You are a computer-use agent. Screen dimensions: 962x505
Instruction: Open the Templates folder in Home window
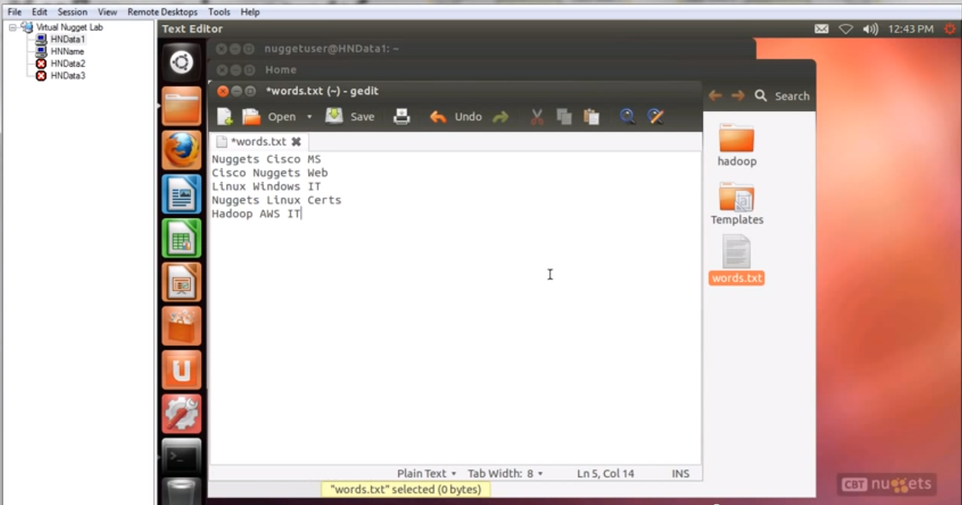click(x=737, y=204)
